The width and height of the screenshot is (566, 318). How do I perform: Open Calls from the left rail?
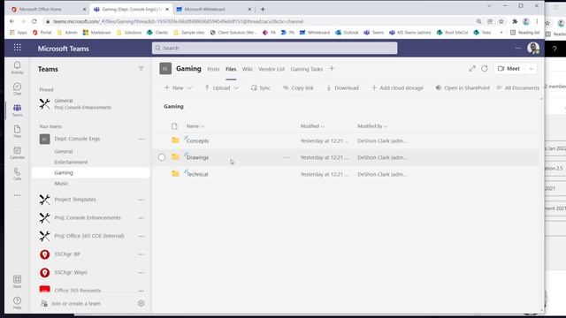(x=17, y=174)
